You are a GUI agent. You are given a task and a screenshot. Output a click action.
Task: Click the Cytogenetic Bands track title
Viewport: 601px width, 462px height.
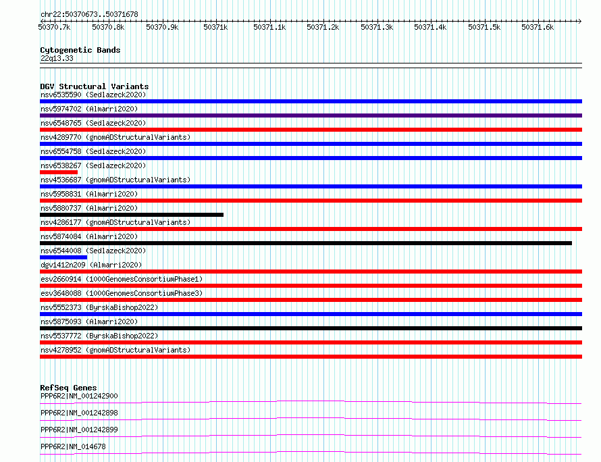pos(80,50)
